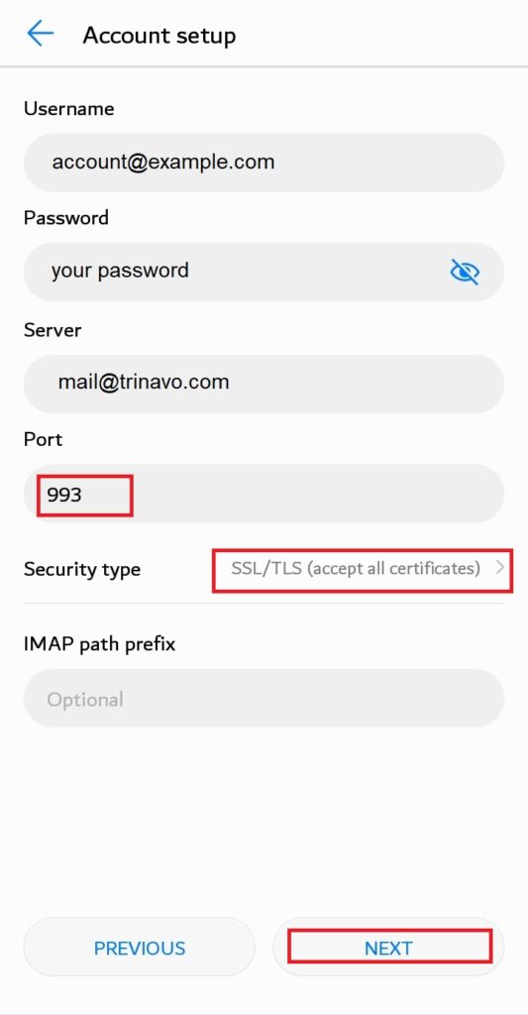Viewport: 528px width, 1015px height.
Task: Click the Username label
Action: (68, 109)
